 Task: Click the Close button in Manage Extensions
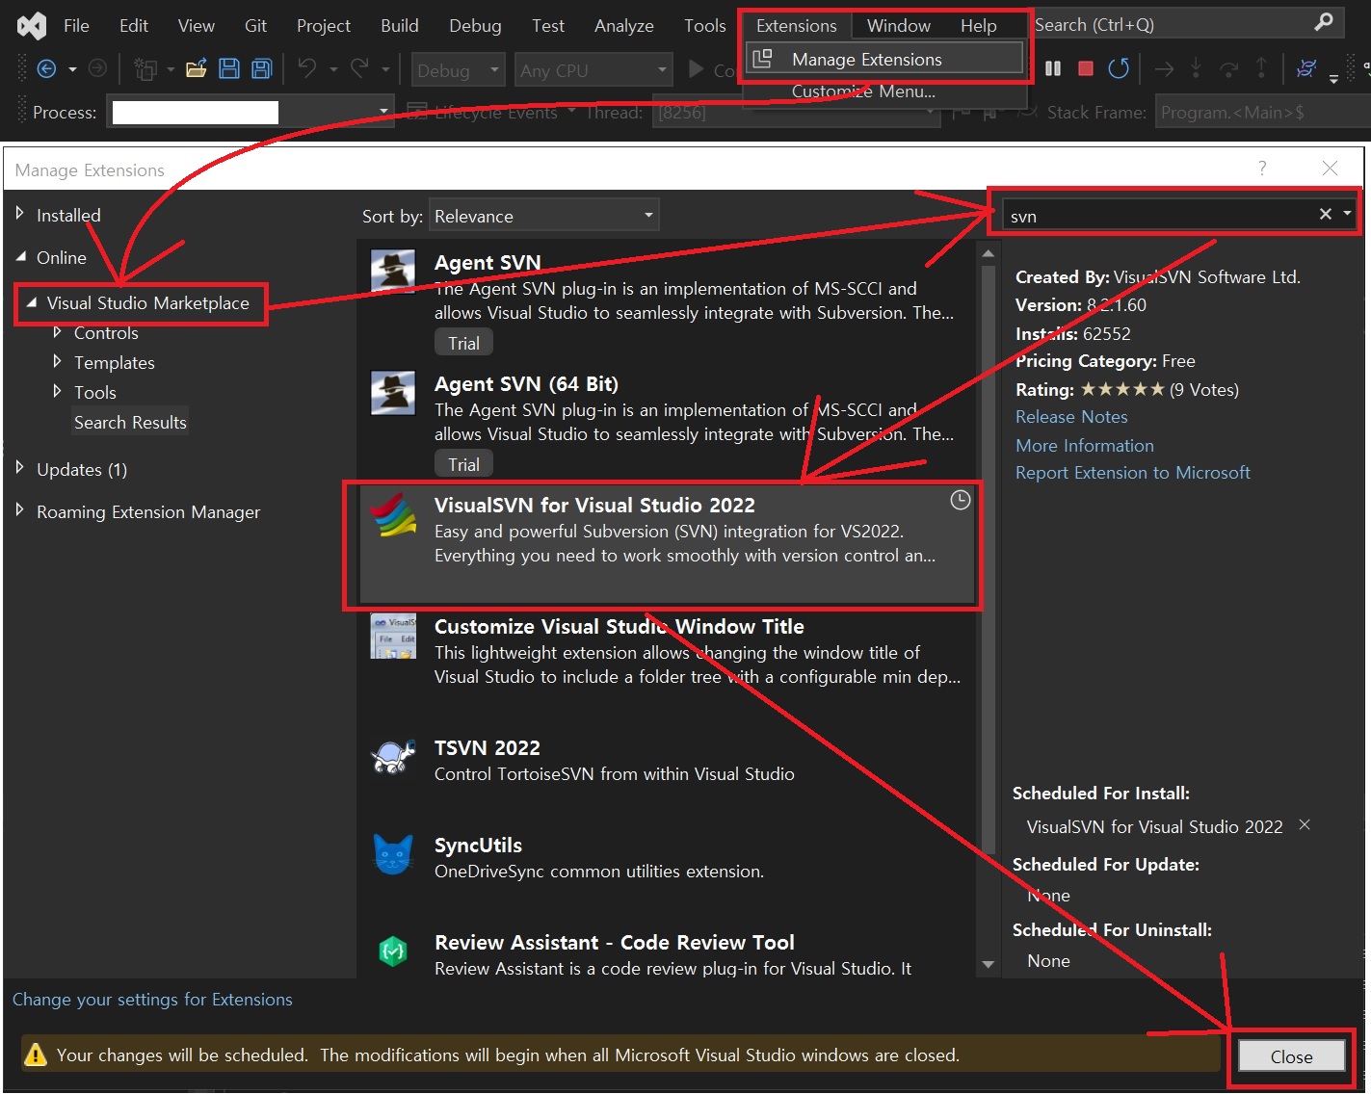1291,1055
